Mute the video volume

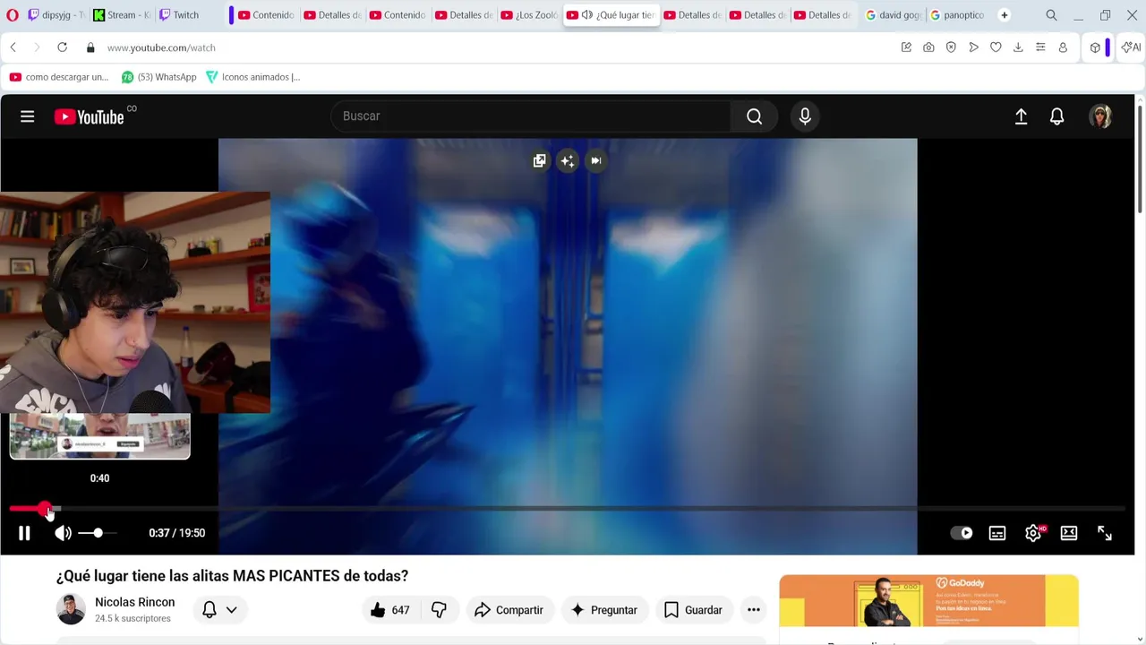(63, 533)
